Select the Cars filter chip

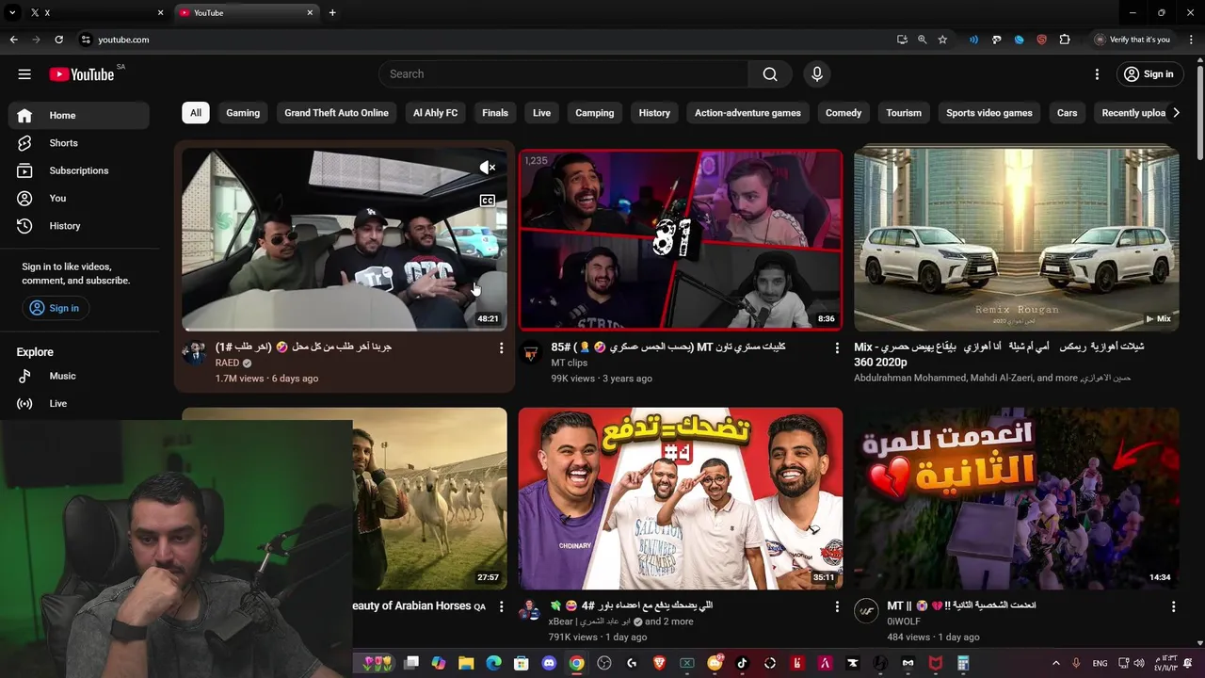coord(1067,113)
